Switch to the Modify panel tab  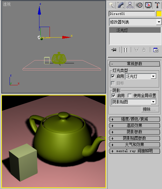tap(121, 5)
